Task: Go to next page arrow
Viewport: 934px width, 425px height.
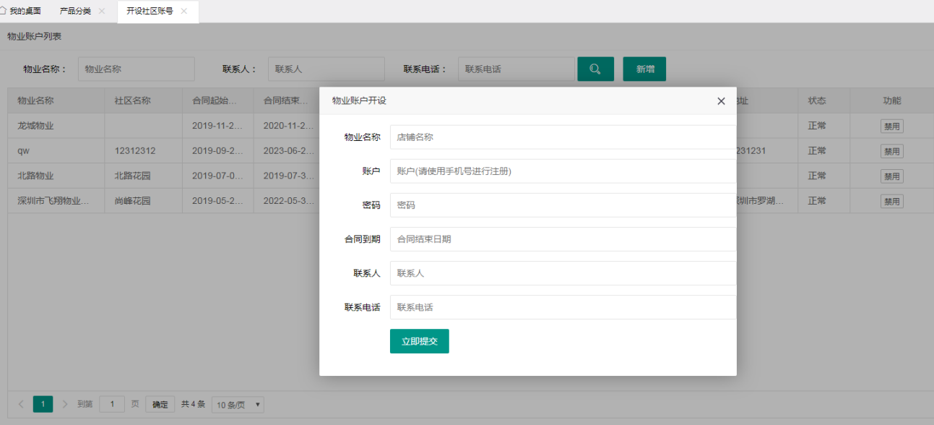Action: click(x=65, y=404)
